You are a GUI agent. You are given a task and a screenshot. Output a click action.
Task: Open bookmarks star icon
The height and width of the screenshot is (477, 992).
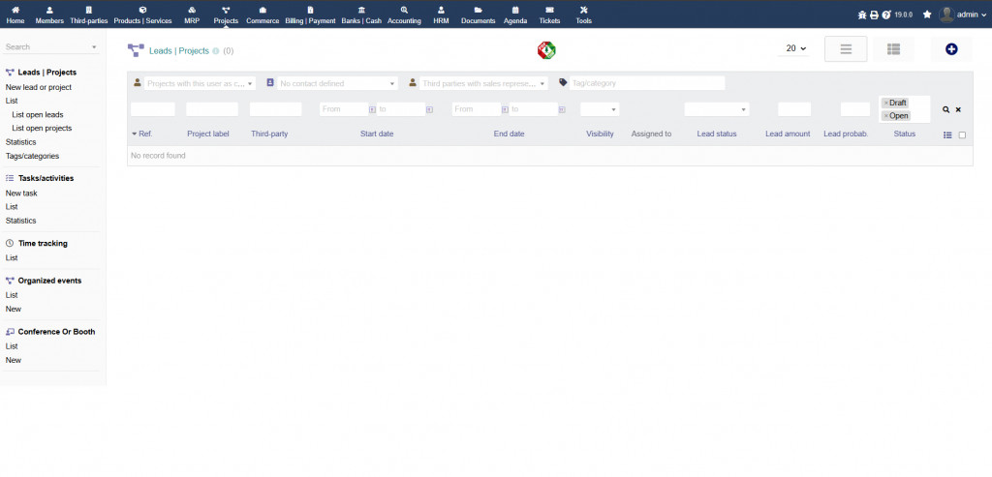(927, 15)
